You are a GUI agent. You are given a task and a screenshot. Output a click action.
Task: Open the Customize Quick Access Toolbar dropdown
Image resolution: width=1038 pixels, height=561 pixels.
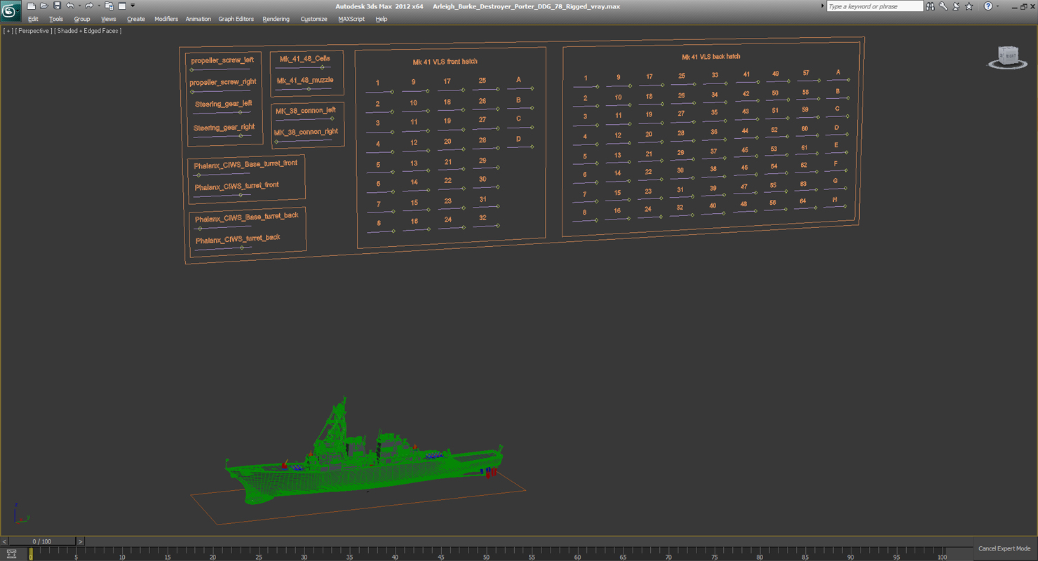(133, 6)
